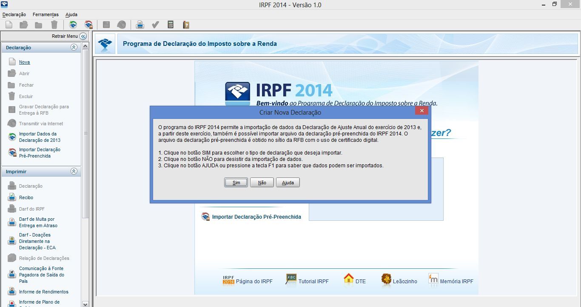The width and height of the screenshot is (581, 307).
Task: Click the Informe de Rendimentos icon
Action: (12, 292)
